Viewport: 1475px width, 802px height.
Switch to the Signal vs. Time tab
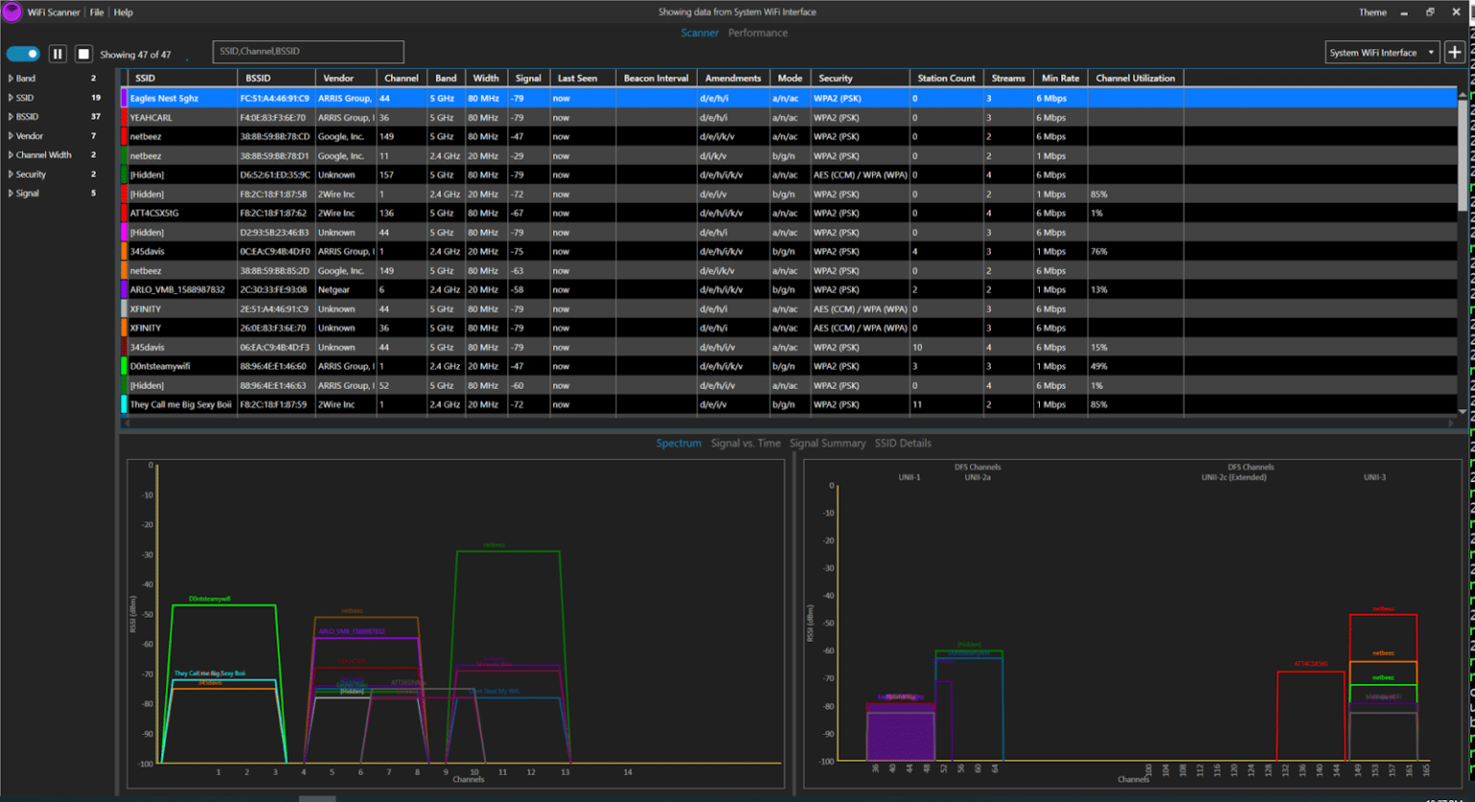[746, 443]
